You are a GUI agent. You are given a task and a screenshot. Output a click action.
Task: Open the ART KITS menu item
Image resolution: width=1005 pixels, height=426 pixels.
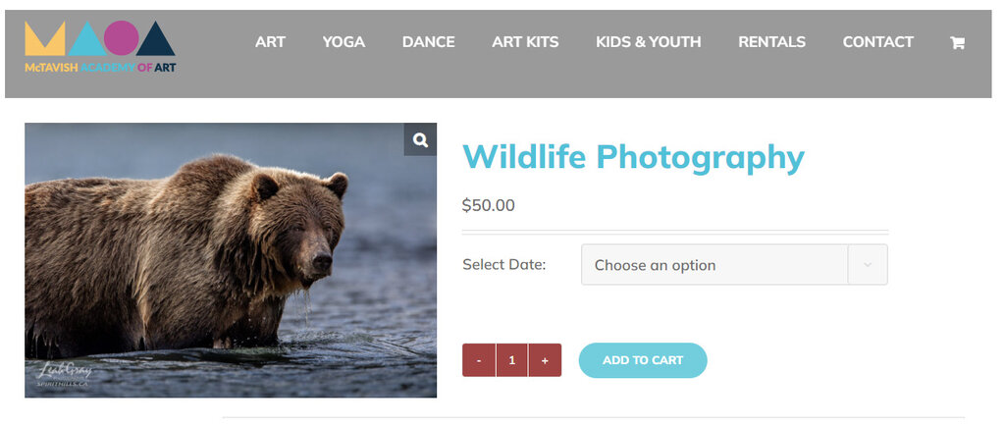525,42
